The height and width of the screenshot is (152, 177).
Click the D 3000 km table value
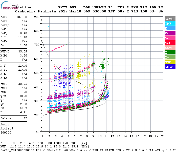point(75,143)
